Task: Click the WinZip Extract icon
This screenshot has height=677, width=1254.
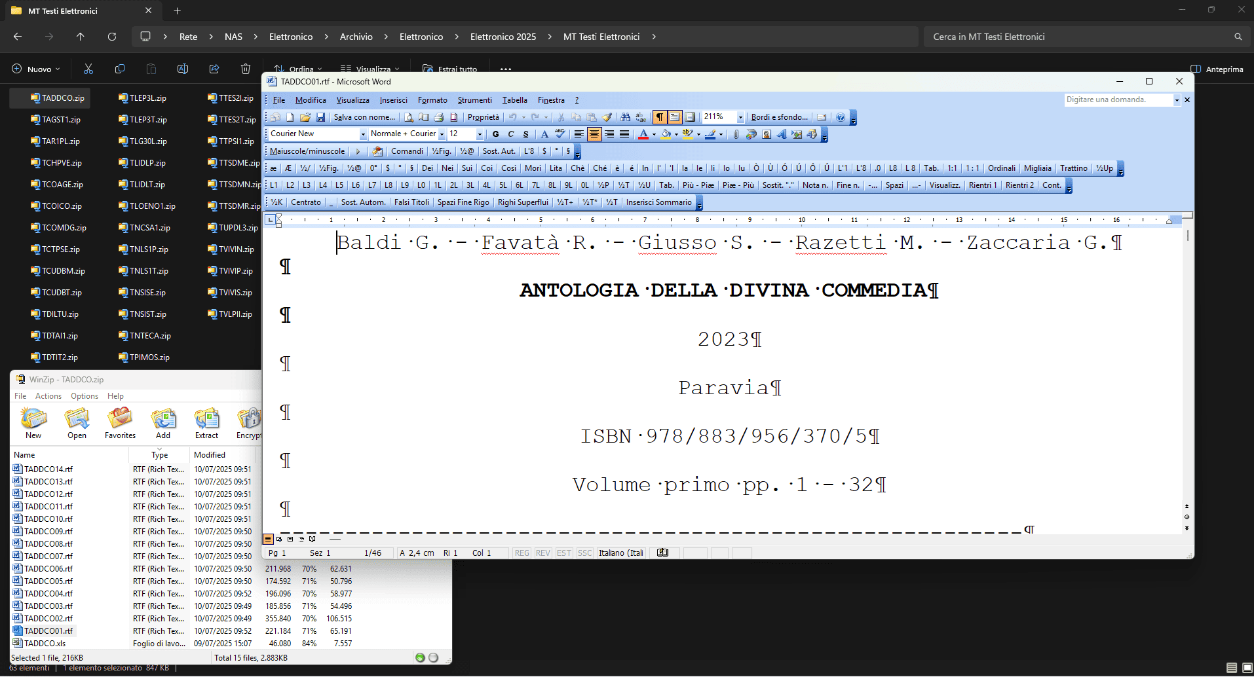Action: coord(206,423)
